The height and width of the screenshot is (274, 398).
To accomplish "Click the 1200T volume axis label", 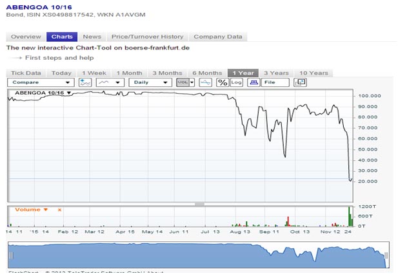I will point(367,206).
